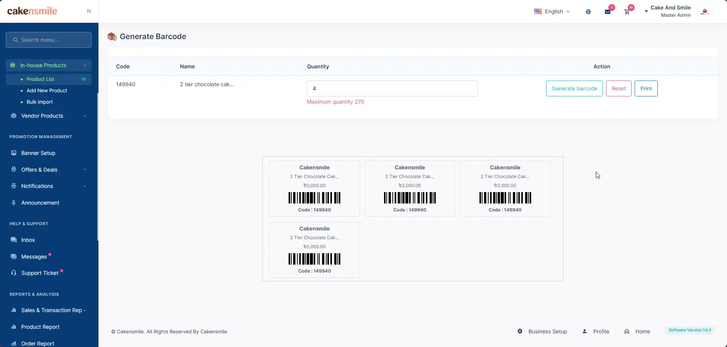Image resolution: width=727 pixels, height=347 pixels.
Task: Click the cakensmile logo
Action: 32,11
